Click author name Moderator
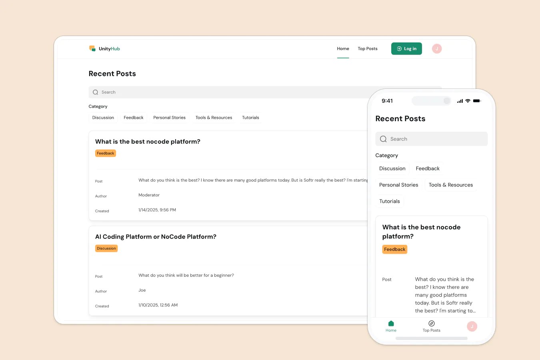The image size is (540, 360). (149, 195)
